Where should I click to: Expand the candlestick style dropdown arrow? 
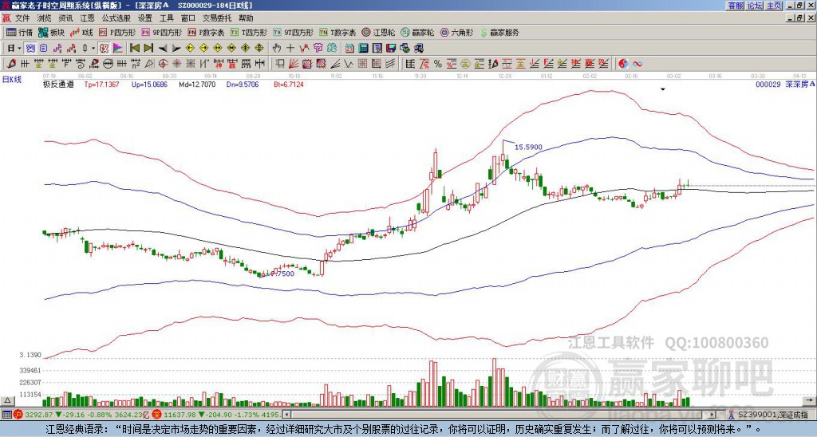[x=93, y=49]
